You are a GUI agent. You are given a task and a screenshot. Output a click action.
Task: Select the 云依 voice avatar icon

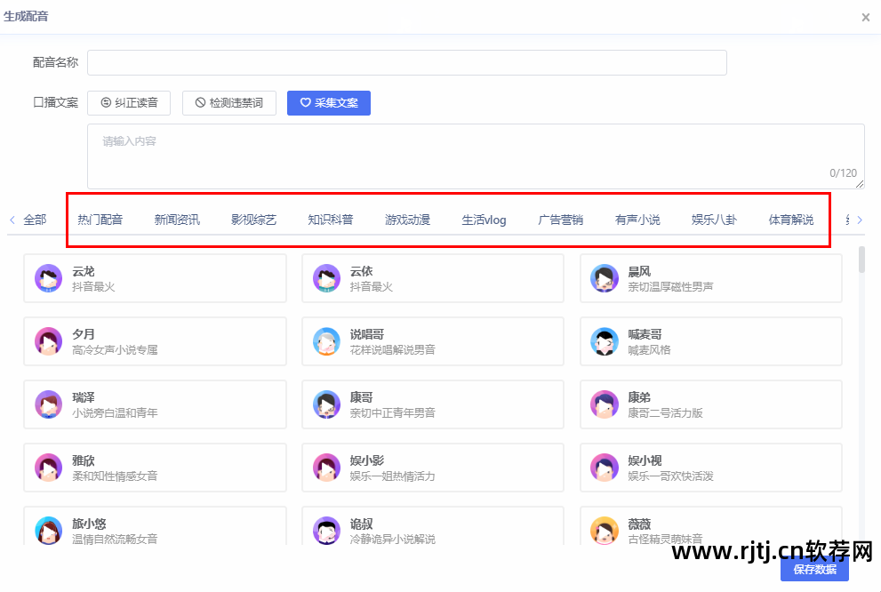pyautogui.click(x=326, y=278)
